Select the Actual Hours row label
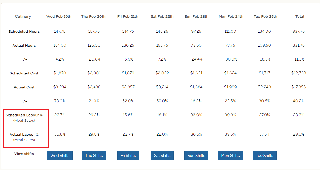 (24, 46)
